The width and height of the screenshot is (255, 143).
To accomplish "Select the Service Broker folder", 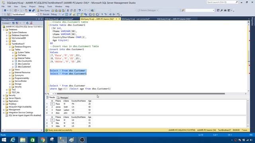I will (20, 81).
